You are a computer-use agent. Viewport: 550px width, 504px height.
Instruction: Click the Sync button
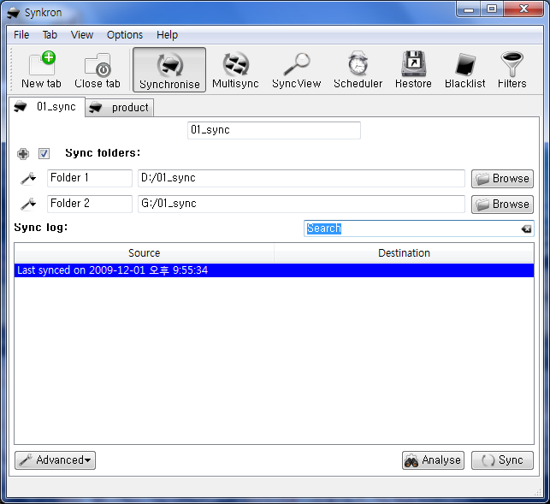[x=502, y=460]
